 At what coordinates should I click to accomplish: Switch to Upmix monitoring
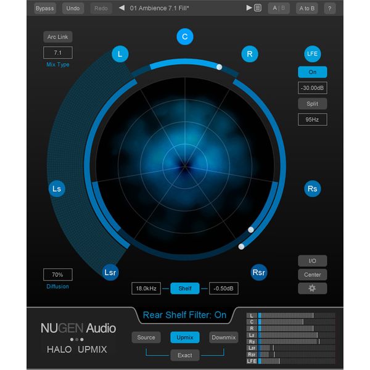pos(185,337)
